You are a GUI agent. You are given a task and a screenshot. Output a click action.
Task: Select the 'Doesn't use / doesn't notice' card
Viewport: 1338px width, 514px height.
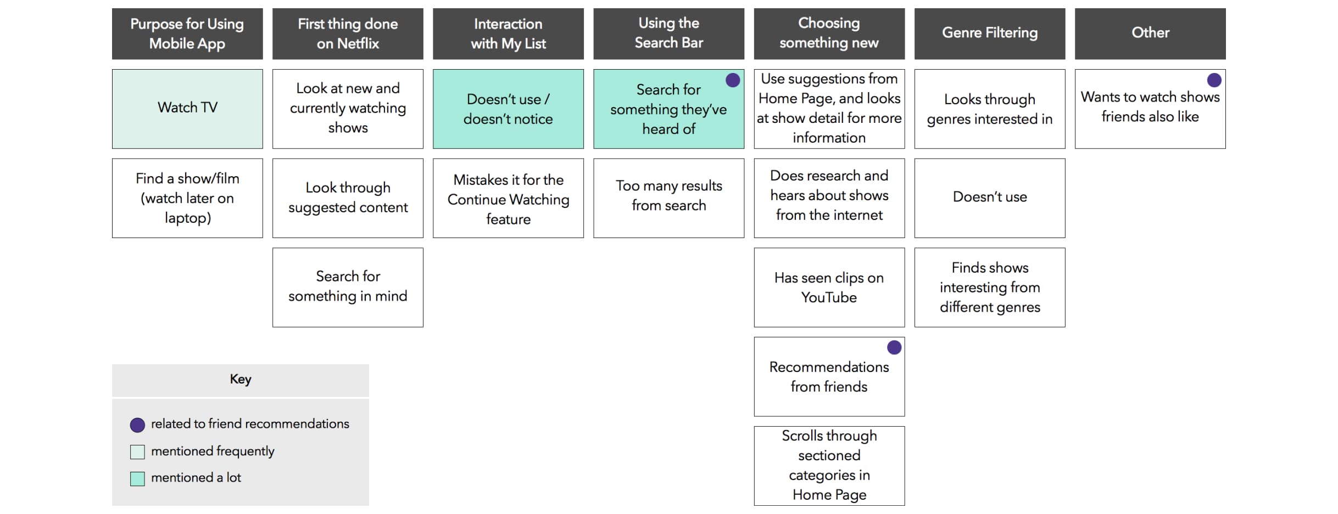coord(508,109)
